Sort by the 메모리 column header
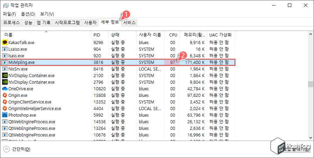 tap(193, 35)
